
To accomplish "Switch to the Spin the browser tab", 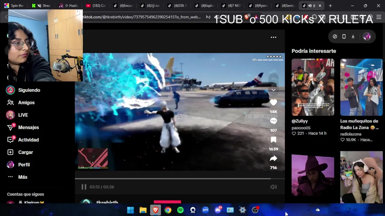I will click(14, 5).
